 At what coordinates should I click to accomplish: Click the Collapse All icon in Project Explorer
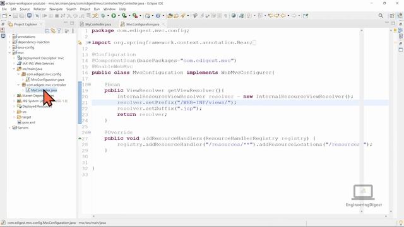[x=47, y=31]
